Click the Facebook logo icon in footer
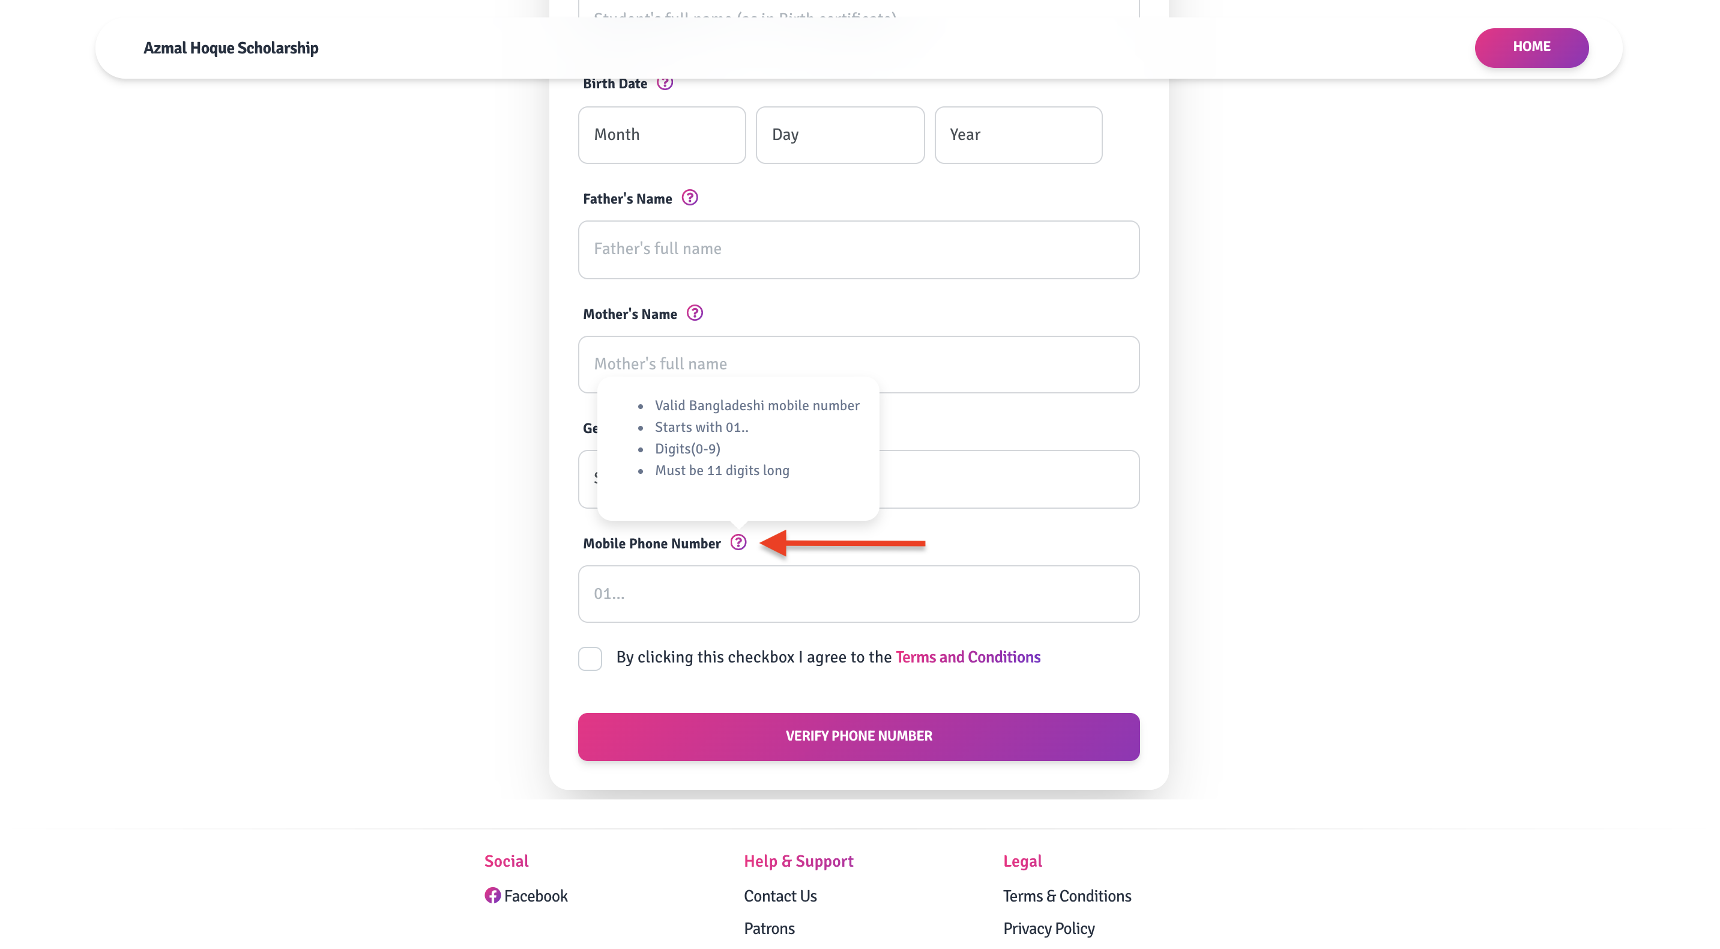Image resolution: width=1720 pixels, height=949 pixels. point(493,895)
